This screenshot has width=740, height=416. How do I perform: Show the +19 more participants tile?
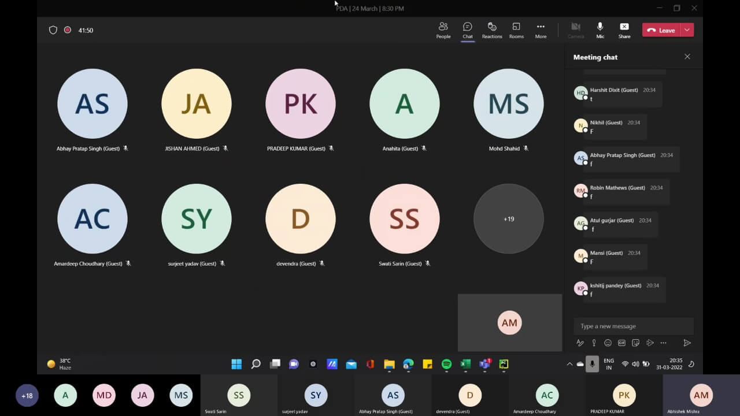click(509, 219)
